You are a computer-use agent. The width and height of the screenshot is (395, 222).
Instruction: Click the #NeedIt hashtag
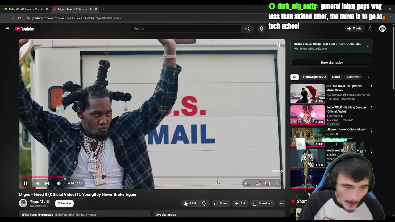[x=91, y=215]
